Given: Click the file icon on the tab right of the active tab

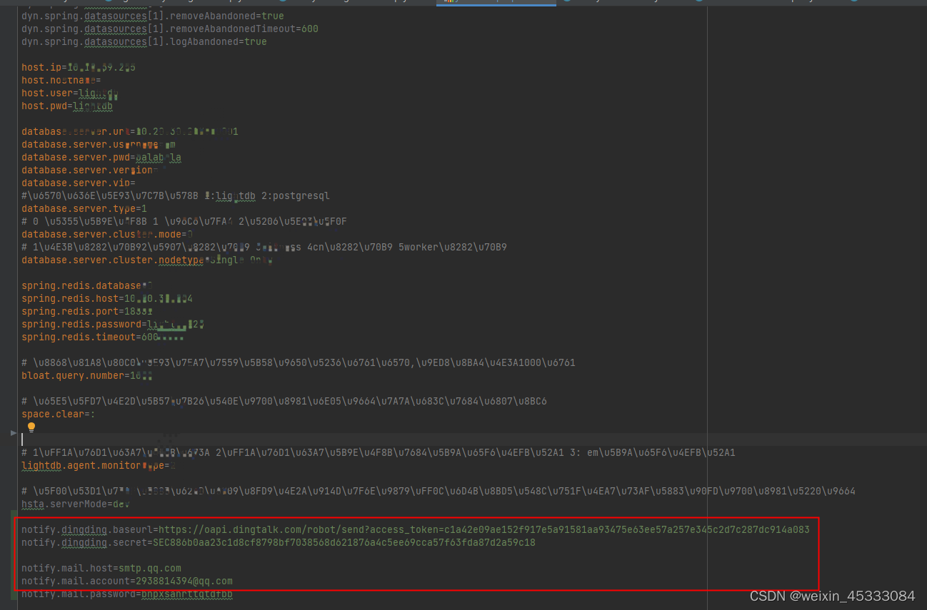Looking at the screenshot, I should point(566,3).
